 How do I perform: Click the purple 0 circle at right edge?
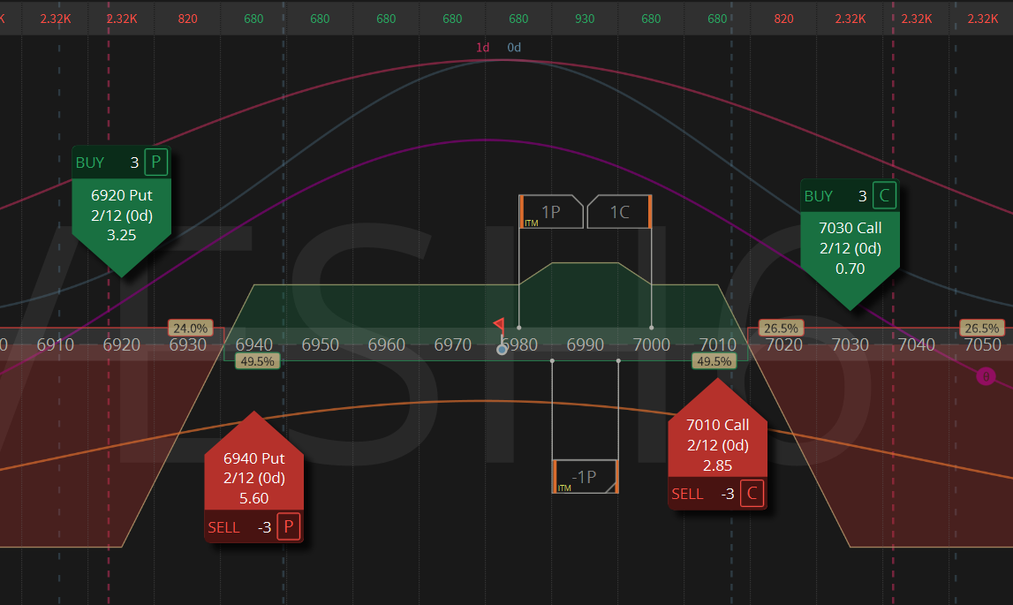[986, 377]
